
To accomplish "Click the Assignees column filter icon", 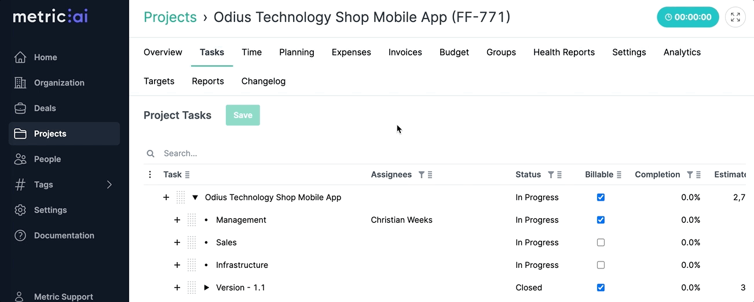I will pyautogui.click(x=422, y=175).
